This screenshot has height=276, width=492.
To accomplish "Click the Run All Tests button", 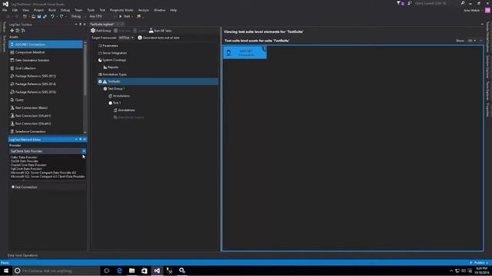I will [161, 31].
